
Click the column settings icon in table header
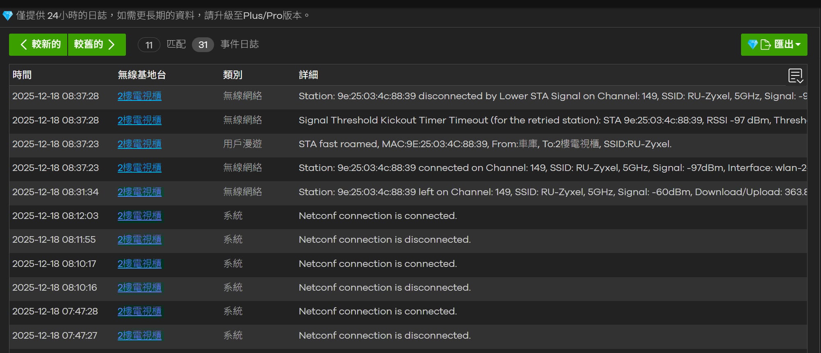click(795, 76)
